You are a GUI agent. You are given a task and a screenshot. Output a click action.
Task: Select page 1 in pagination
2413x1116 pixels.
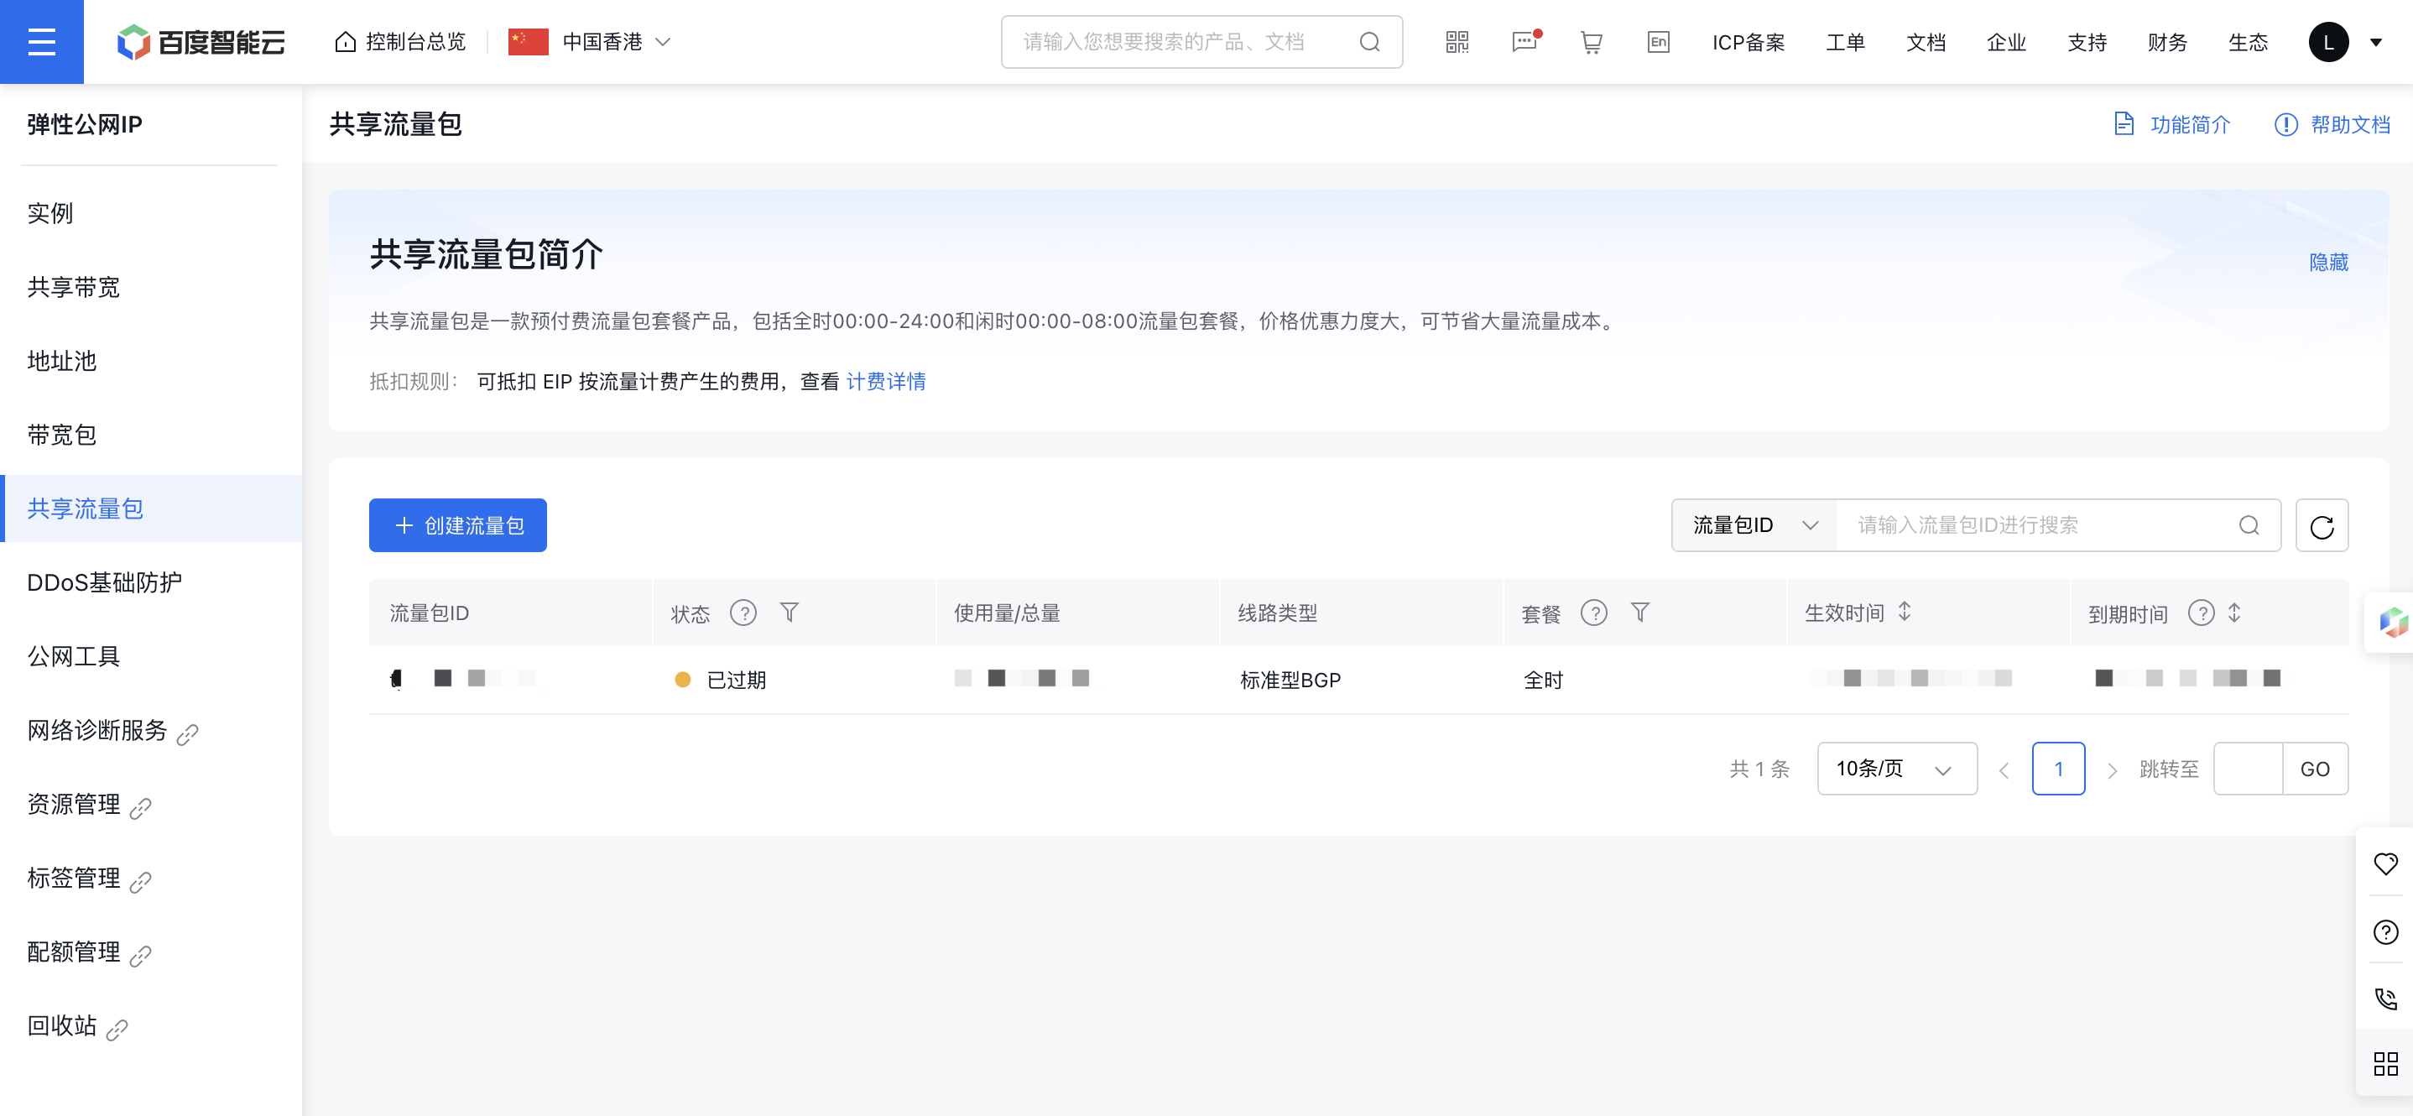[x=2058, y=769]
